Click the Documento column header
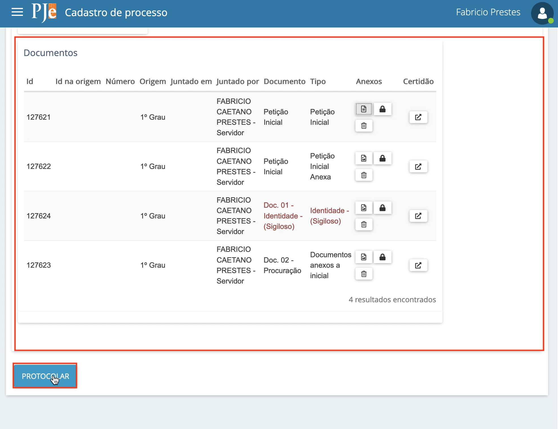The height and width of the screenshot is (429, 558). coord(284,81)
